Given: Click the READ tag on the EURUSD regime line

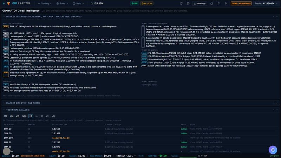Looking at the screenshot, I should 6,27.
